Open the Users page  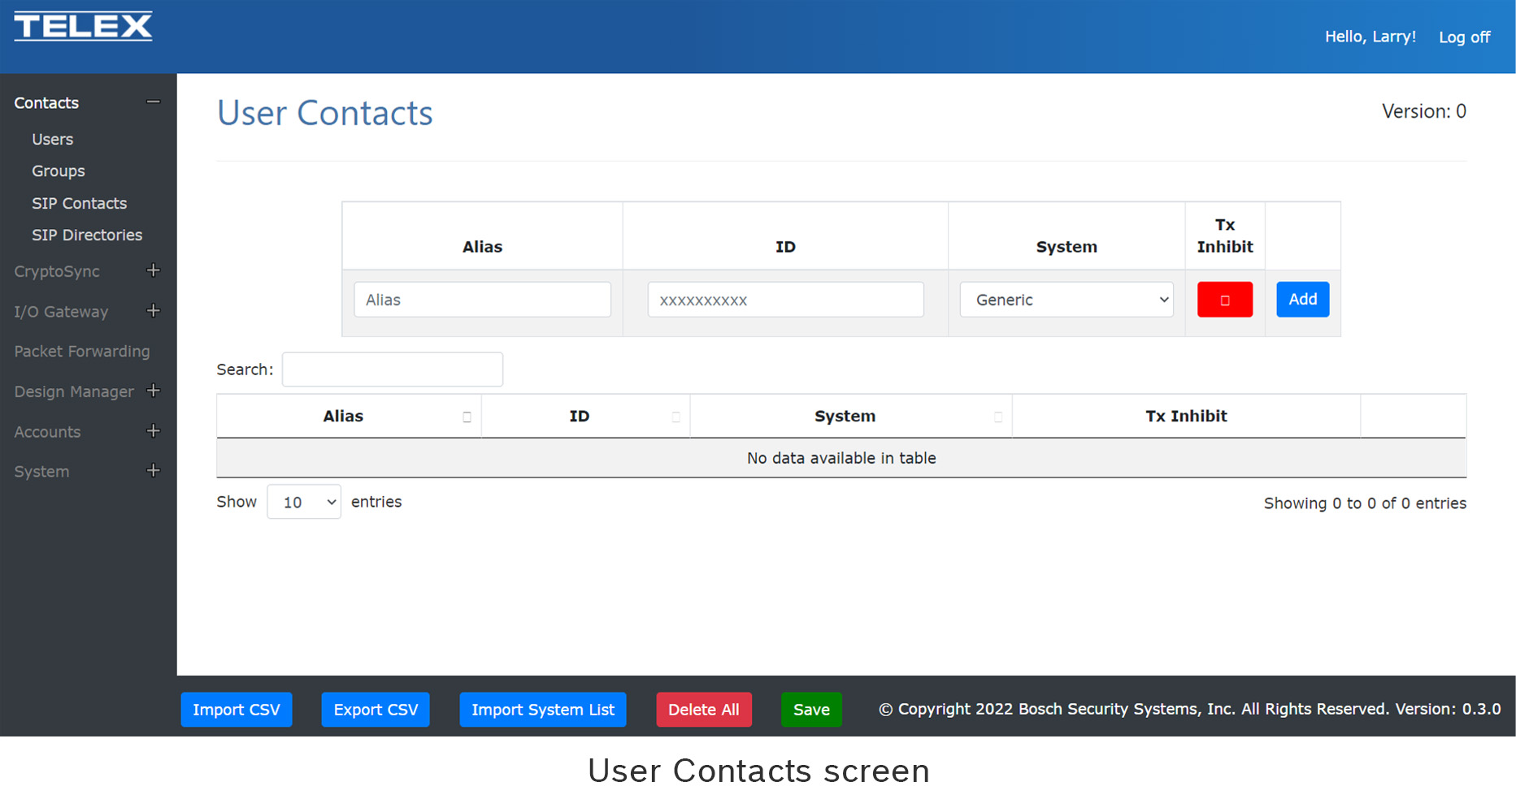pos(53,140)
